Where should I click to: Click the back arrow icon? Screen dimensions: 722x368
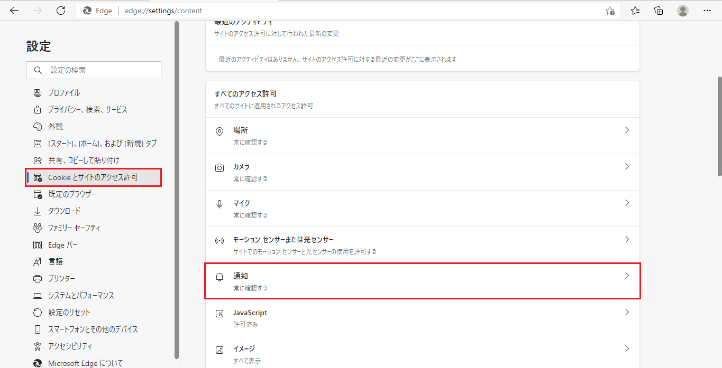click(14, 11)
